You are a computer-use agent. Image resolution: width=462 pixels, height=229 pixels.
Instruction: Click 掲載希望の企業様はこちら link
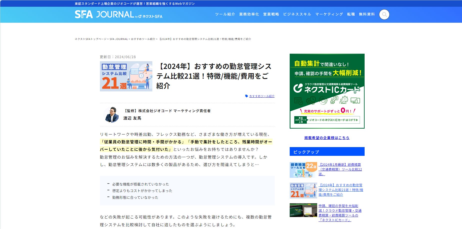tap(327, 138)
